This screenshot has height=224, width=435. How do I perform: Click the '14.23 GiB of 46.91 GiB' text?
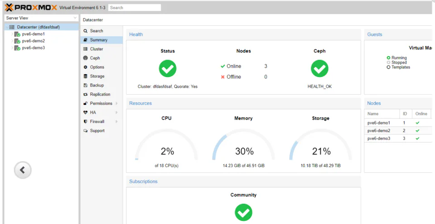(x=244, y=166)
